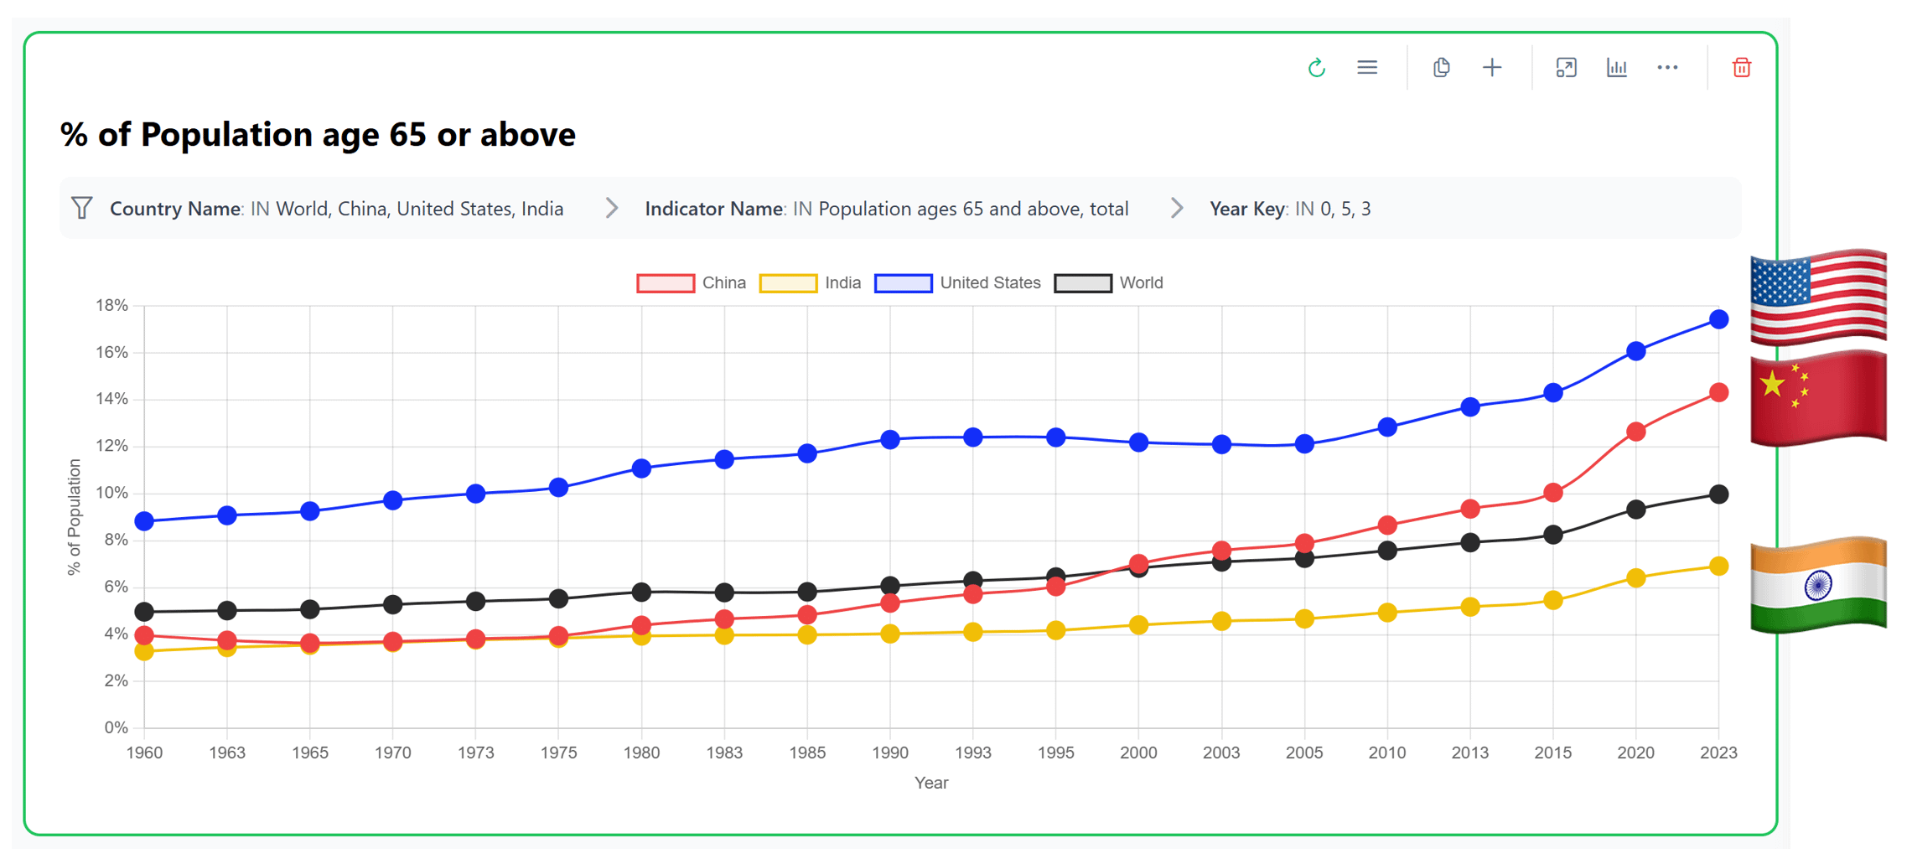Click the bar chart type icon
Viewport: 1912px width, 859px height.
coord(1616,68)
